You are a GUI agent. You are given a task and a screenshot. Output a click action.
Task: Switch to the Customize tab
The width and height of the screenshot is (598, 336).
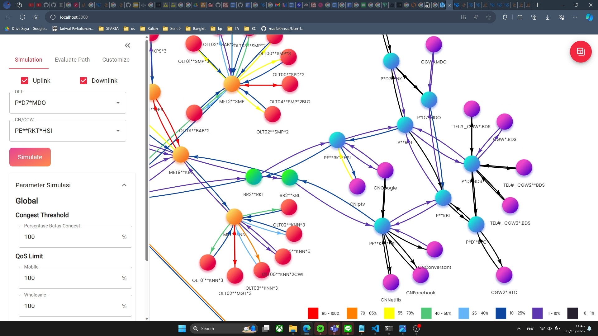pyautogui.click(x=116, y=60)
